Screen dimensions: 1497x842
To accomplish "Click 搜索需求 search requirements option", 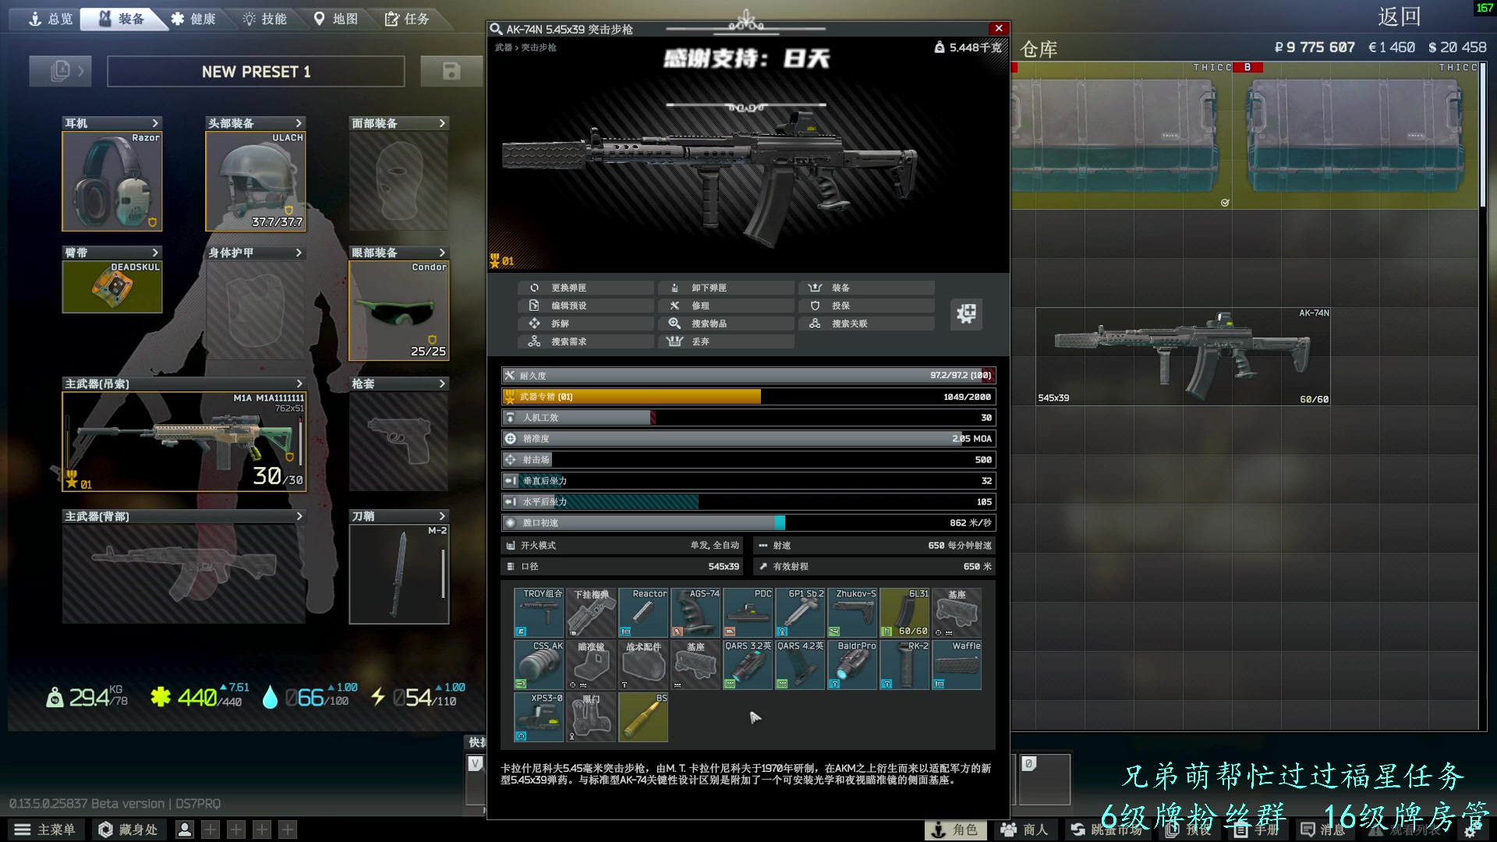I will click(x=586, y=341).
